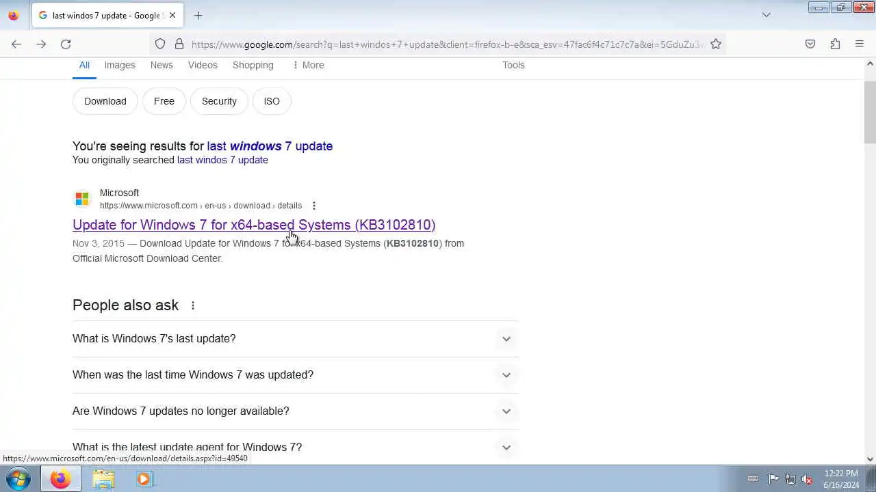Click the Firefox back arrow button

point(16,44)
